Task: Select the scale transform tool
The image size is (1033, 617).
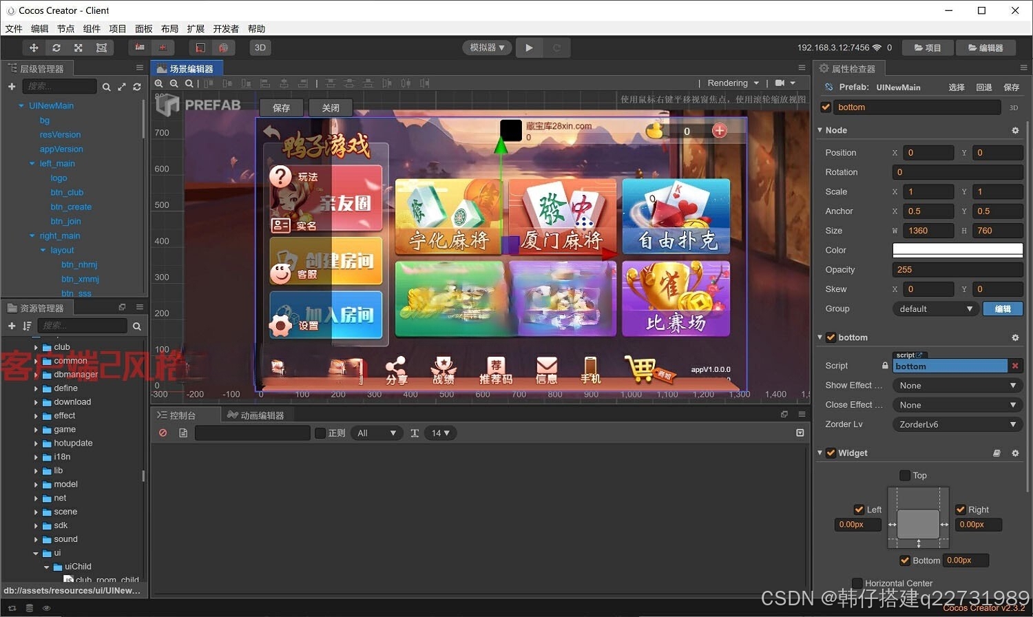Action: click(x=79, y=48)
